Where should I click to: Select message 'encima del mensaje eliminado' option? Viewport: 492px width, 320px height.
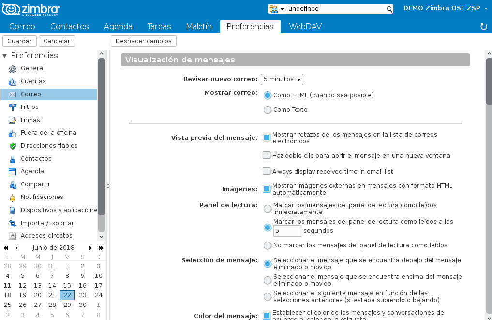(x=268, y=280)
